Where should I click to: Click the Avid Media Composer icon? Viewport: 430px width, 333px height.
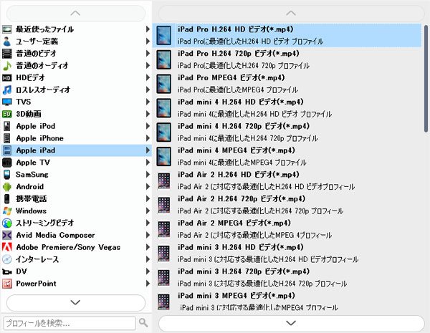coord(7,235)
